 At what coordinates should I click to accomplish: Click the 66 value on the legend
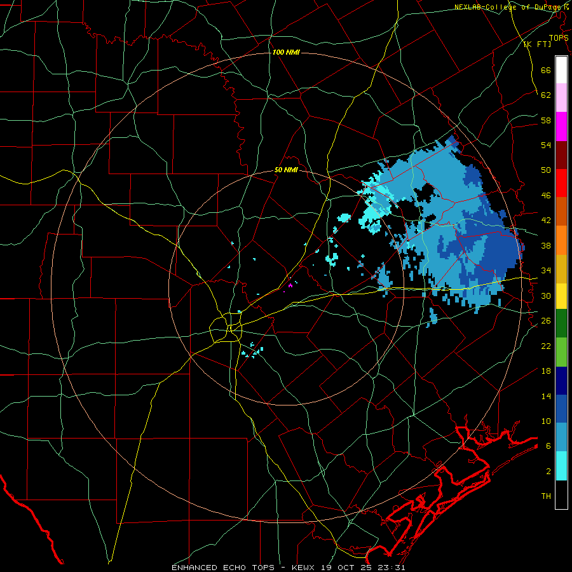click(x=546, y=70)
